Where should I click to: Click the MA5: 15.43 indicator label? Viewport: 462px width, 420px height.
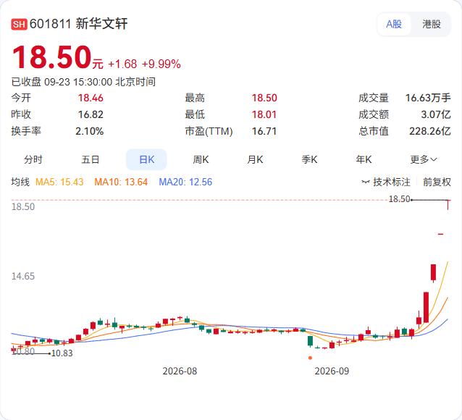pos(59,182)
